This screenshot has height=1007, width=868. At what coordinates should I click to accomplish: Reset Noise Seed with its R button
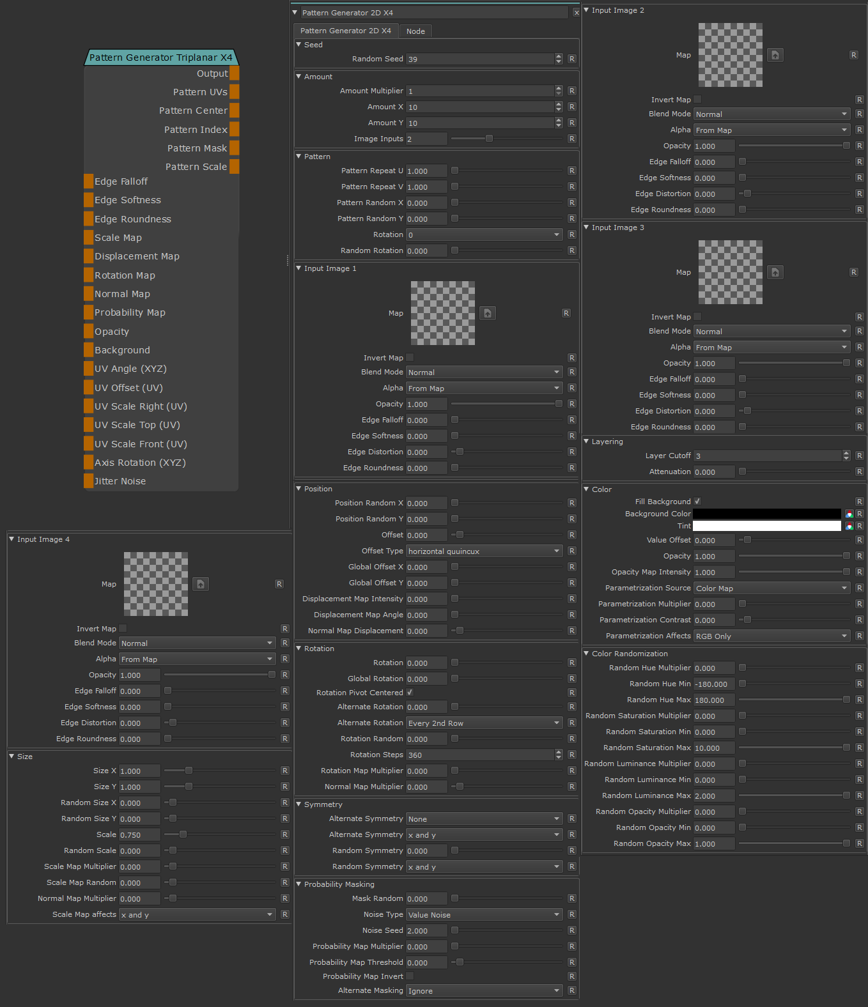572,930
